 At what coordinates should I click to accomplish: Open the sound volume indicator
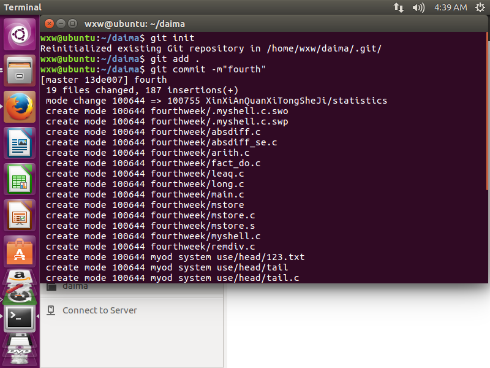click(418, 7)
